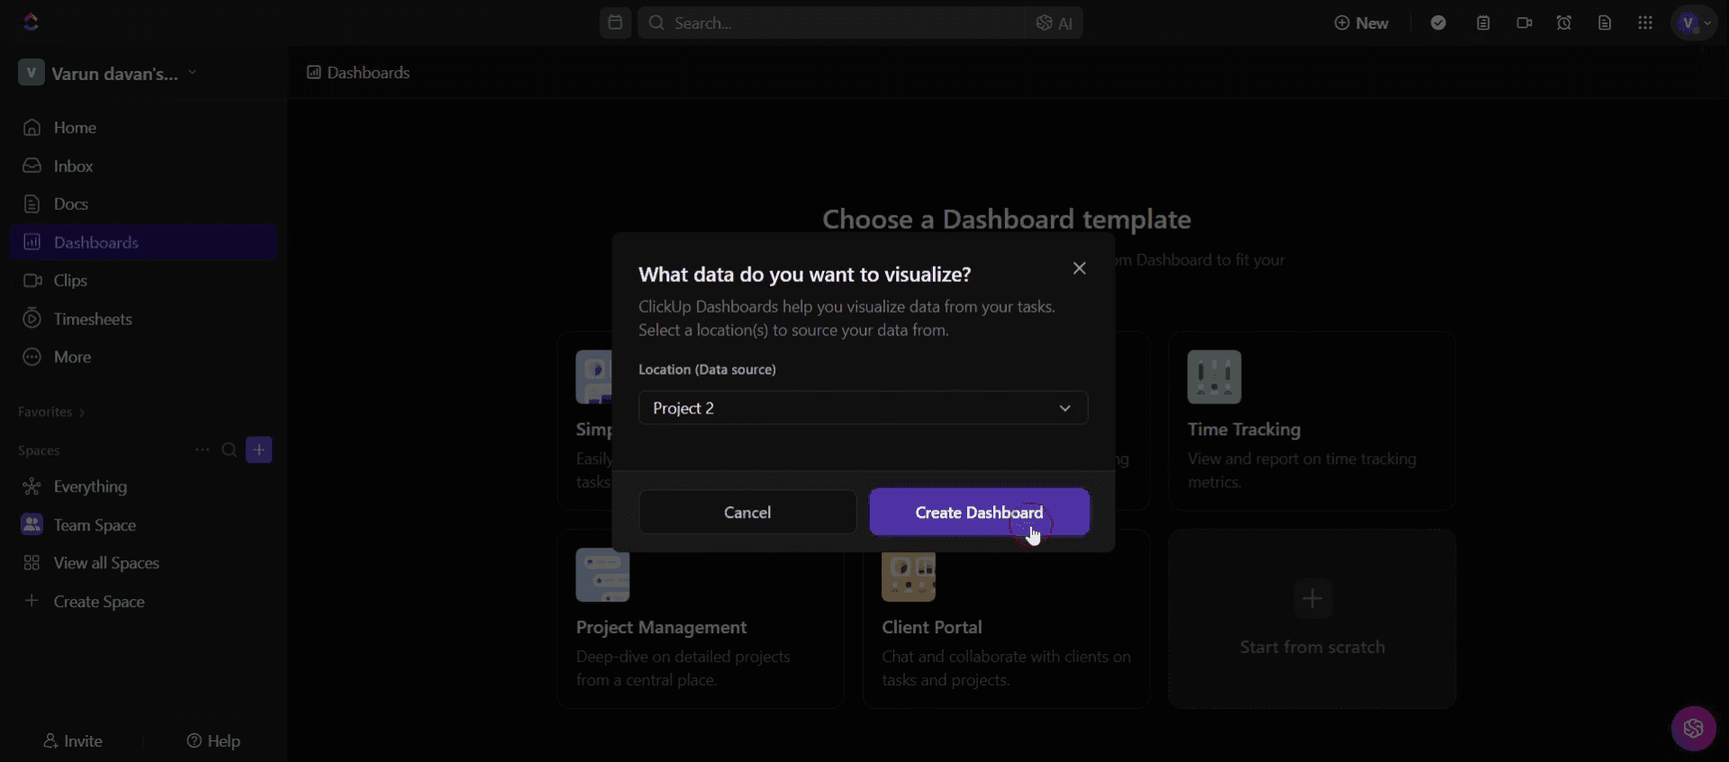Click the AI button in search bar

tap(1054, 23)
